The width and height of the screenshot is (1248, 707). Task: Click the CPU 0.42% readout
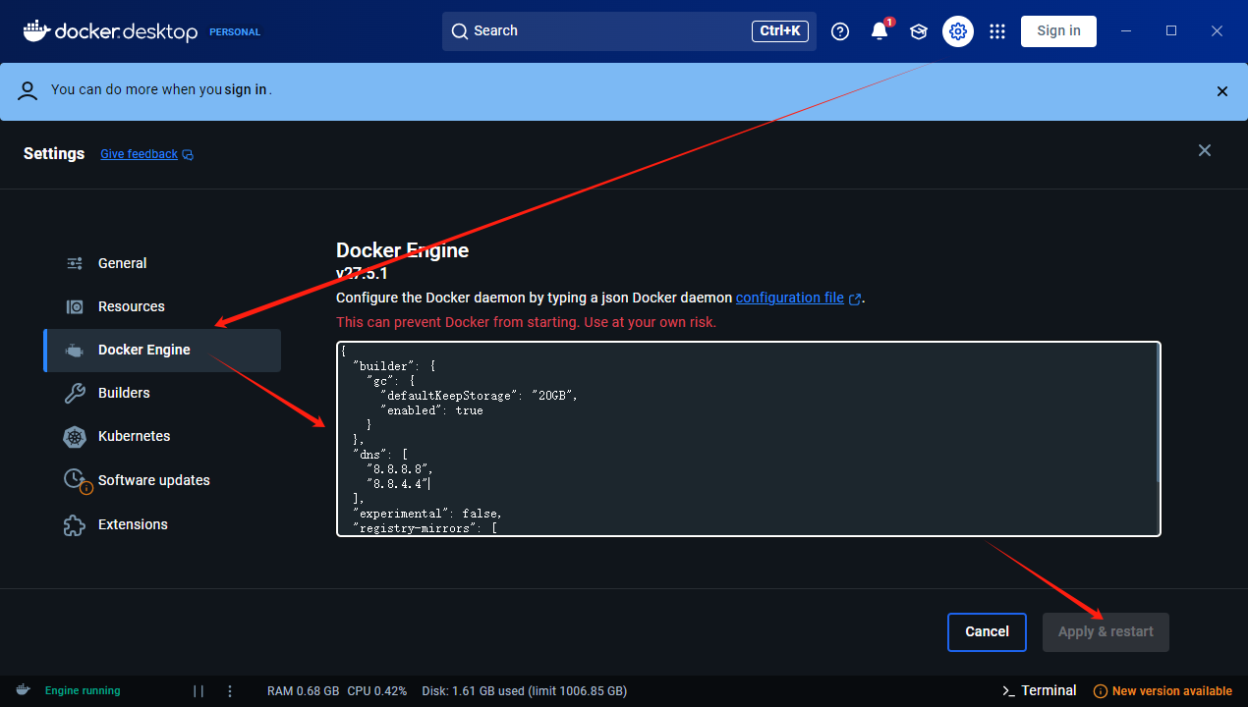click(x=377, y=690)
